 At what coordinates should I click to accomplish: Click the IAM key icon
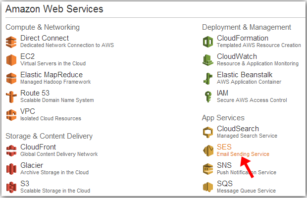pyautogui.click(x=208, y=97)
